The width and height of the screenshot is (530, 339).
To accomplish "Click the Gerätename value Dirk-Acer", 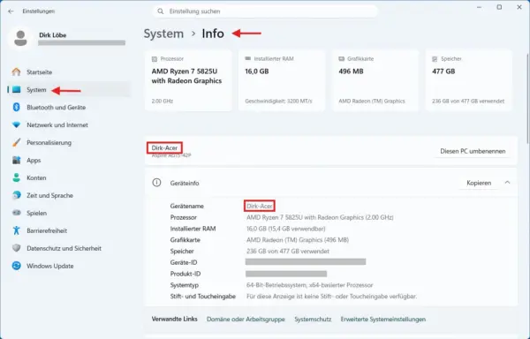I will tap(259, 206).
